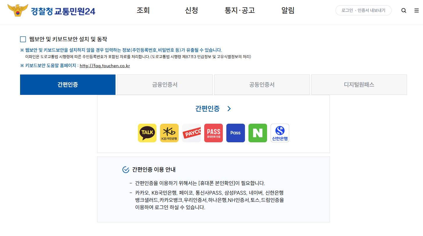This screenshot has width=423, height=236.
Task: Click the blue 웹보안 warning notice text
Action: coord(121,50)
